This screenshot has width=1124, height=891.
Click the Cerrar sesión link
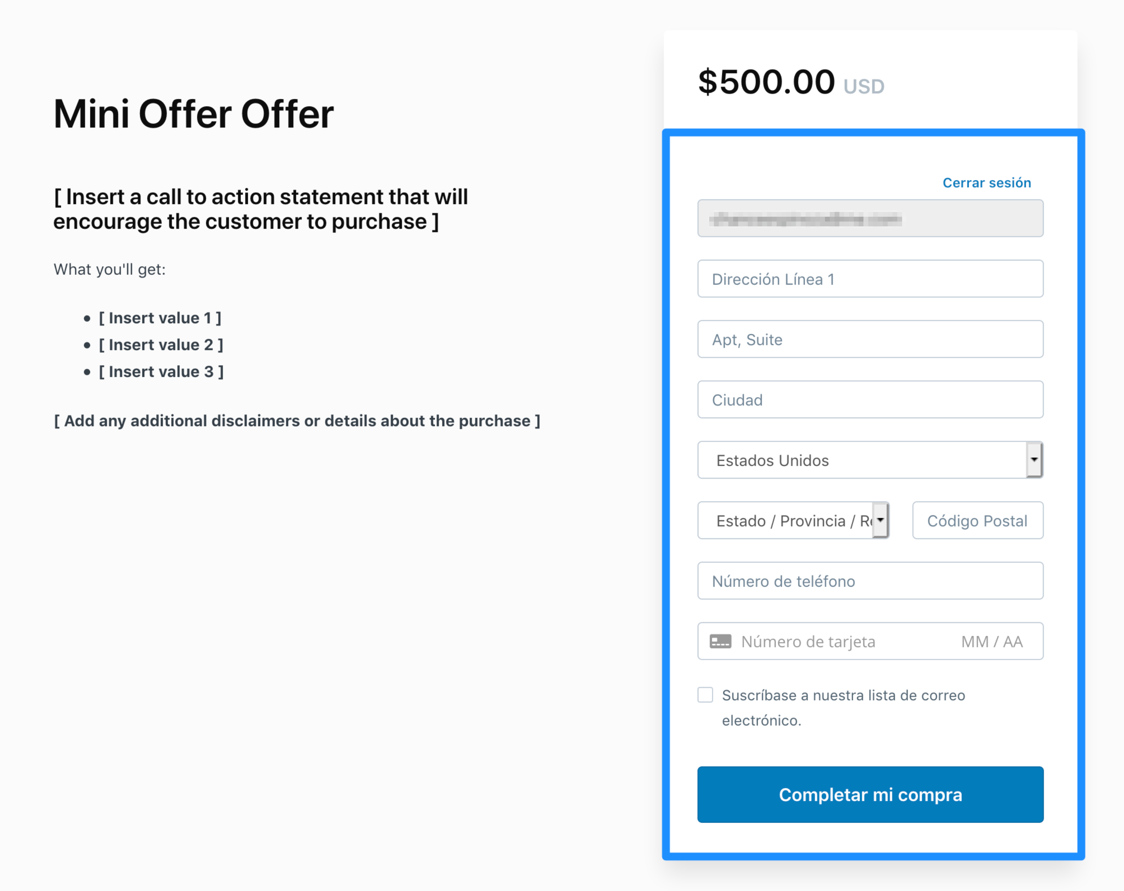coord(987,183)
